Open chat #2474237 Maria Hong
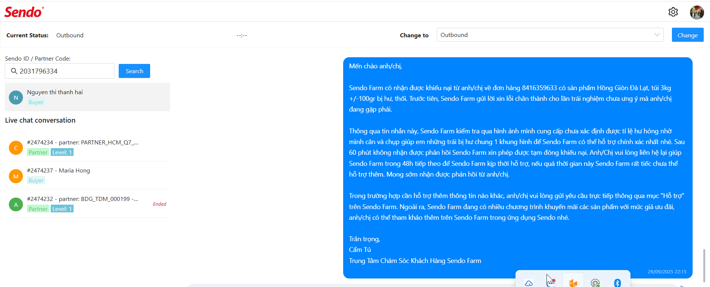This screenshot has height=287, width=710. [x=87, y=175]
